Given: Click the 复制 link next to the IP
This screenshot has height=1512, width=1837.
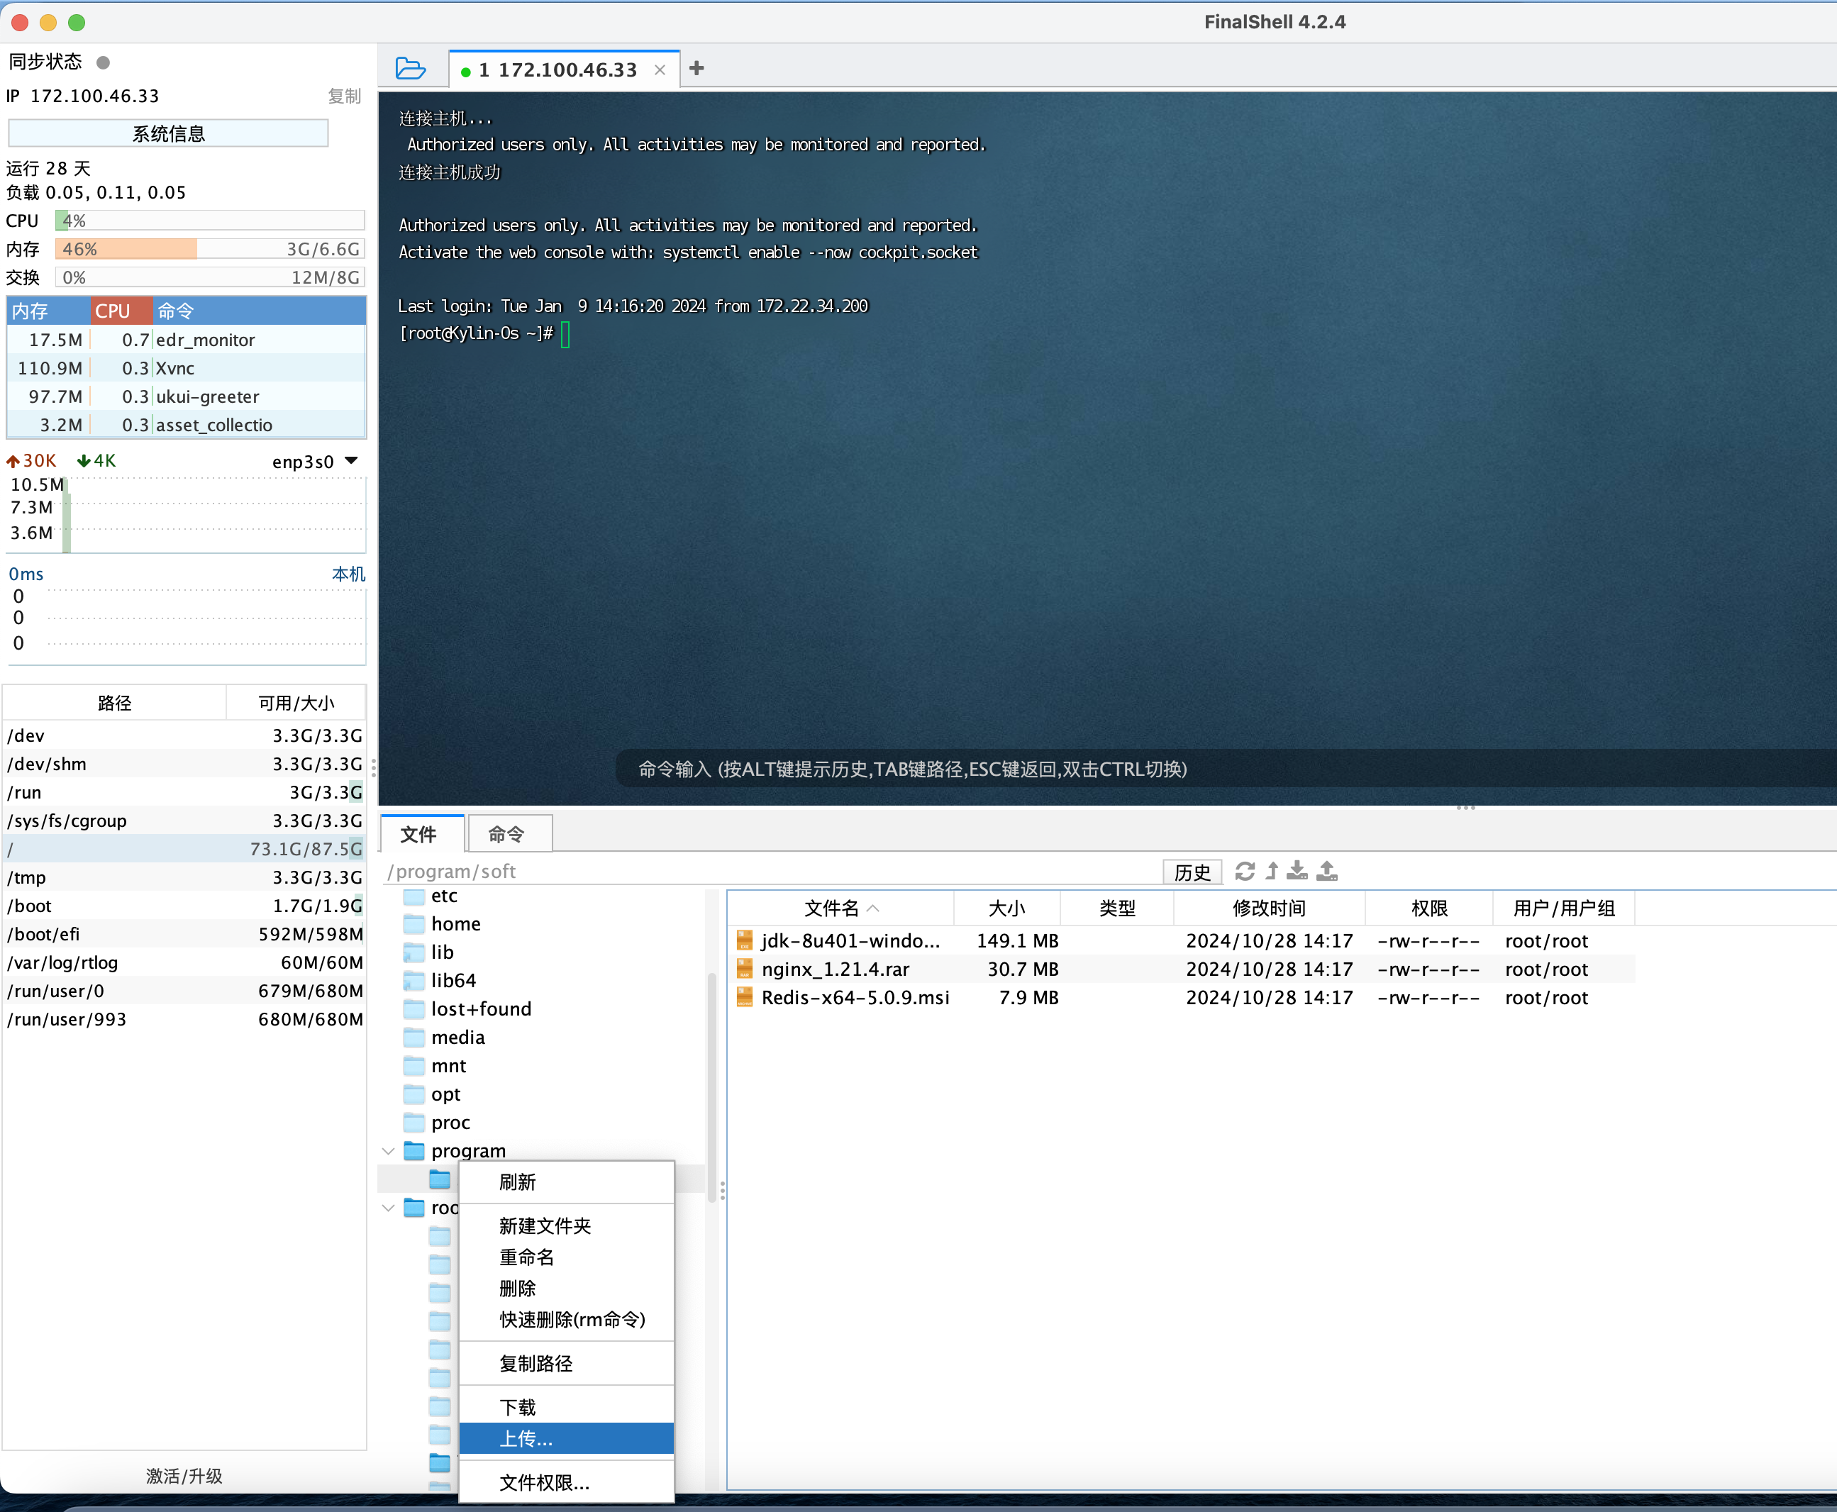Looking at the screenshot, I should [x=344, y=96].
